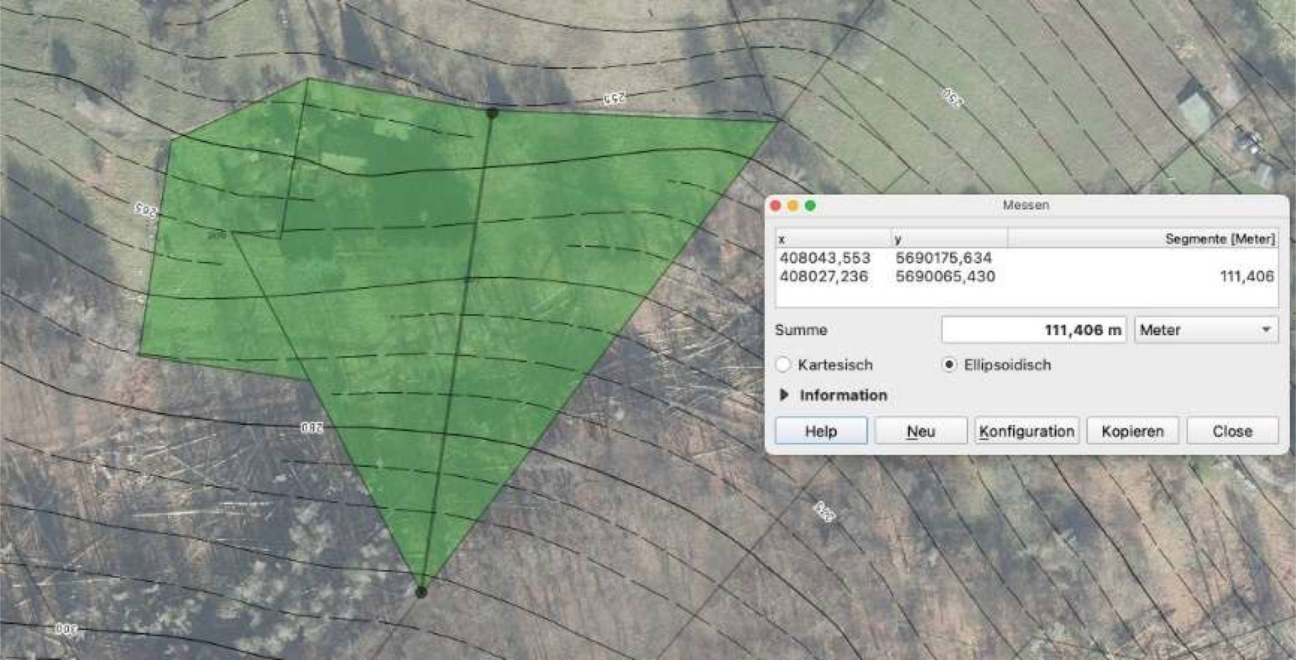Click the Close button in Messen dialog
1296x660 pixels.
coord(1232,431)
